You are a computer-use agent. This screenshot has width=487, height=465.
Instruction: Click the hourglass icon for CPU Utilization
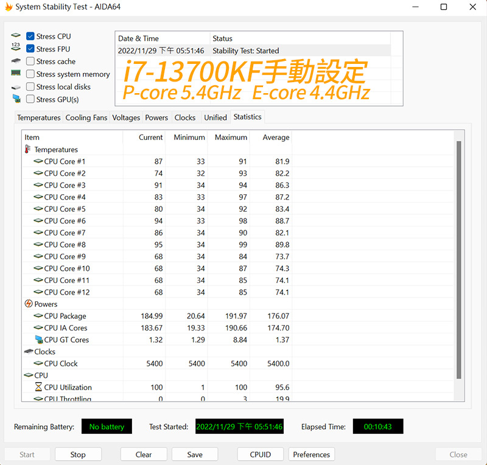point(38,387)
